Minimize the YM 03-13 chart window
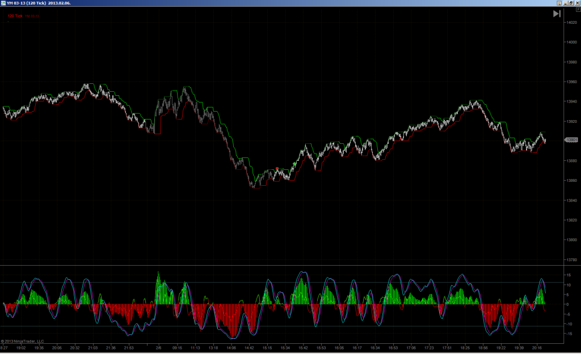 566,3
